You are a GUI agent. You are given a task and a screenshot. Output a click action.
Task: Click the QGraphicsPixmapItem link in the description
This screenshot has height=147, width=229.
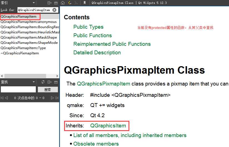coord(104,84)
